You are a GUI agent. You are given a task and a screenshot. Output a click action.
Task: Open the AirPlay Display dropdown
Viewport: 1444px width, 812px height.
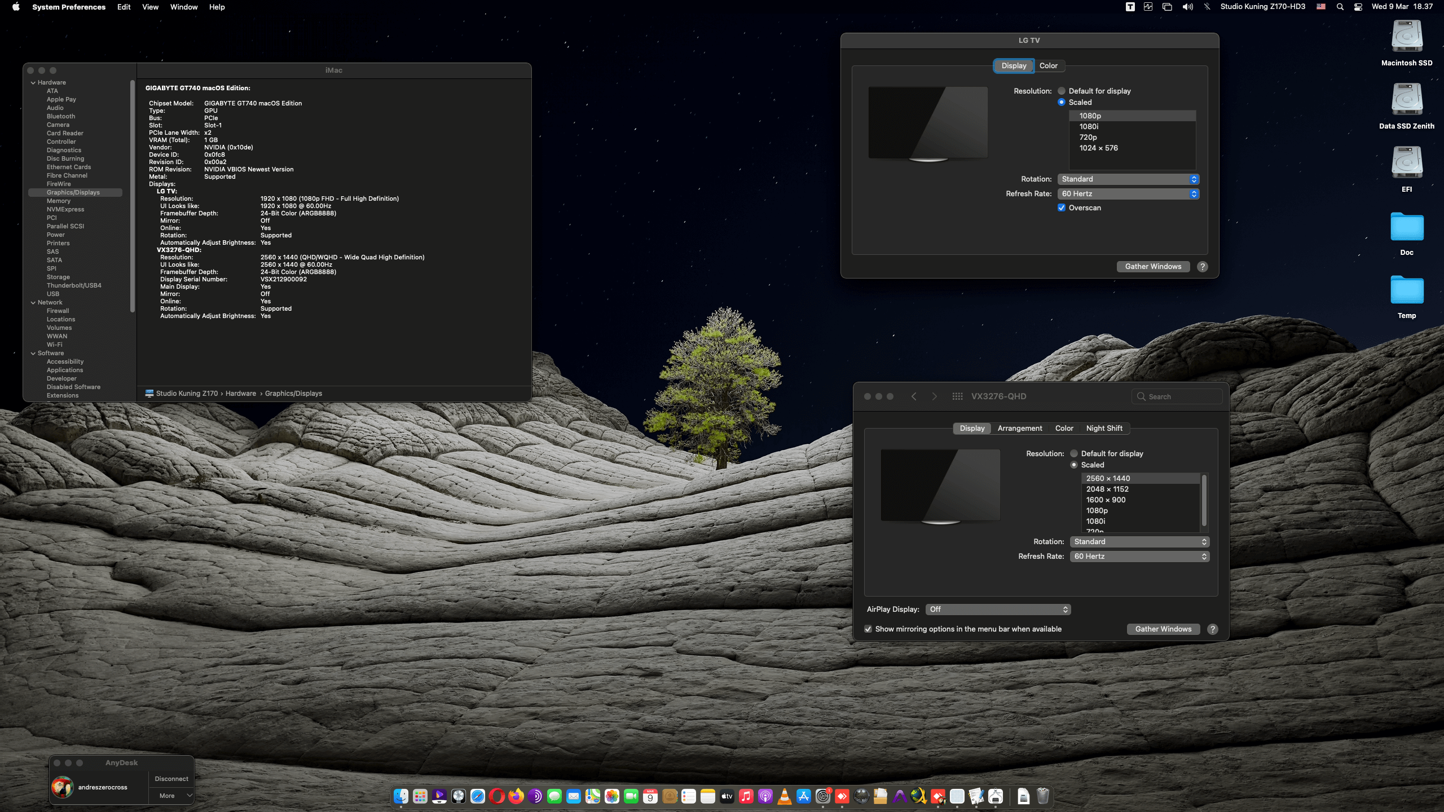tap(998, 609)
